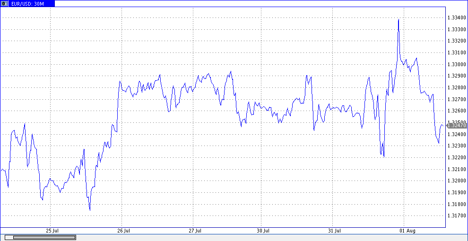468x241 pixels.
Task: Click the 1.33400 price label
Action: click(x=457, y=18)
